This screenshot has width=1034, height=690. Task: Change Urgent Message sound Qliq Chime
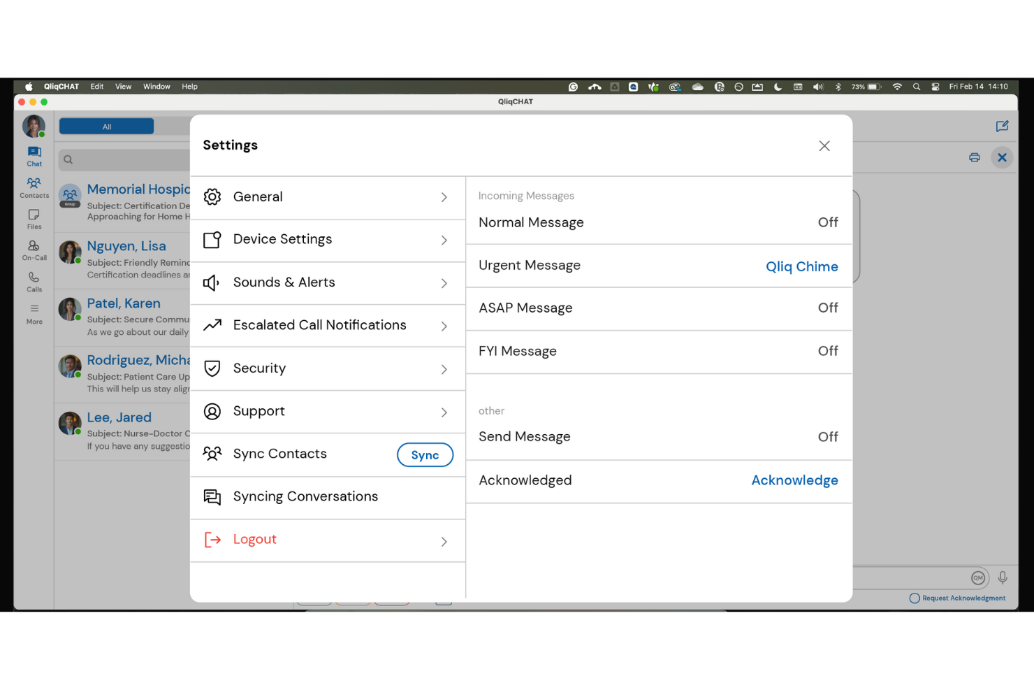(802, 266)
